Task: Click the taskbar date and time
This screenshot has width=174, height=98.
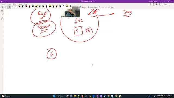Action: [165, 96]
